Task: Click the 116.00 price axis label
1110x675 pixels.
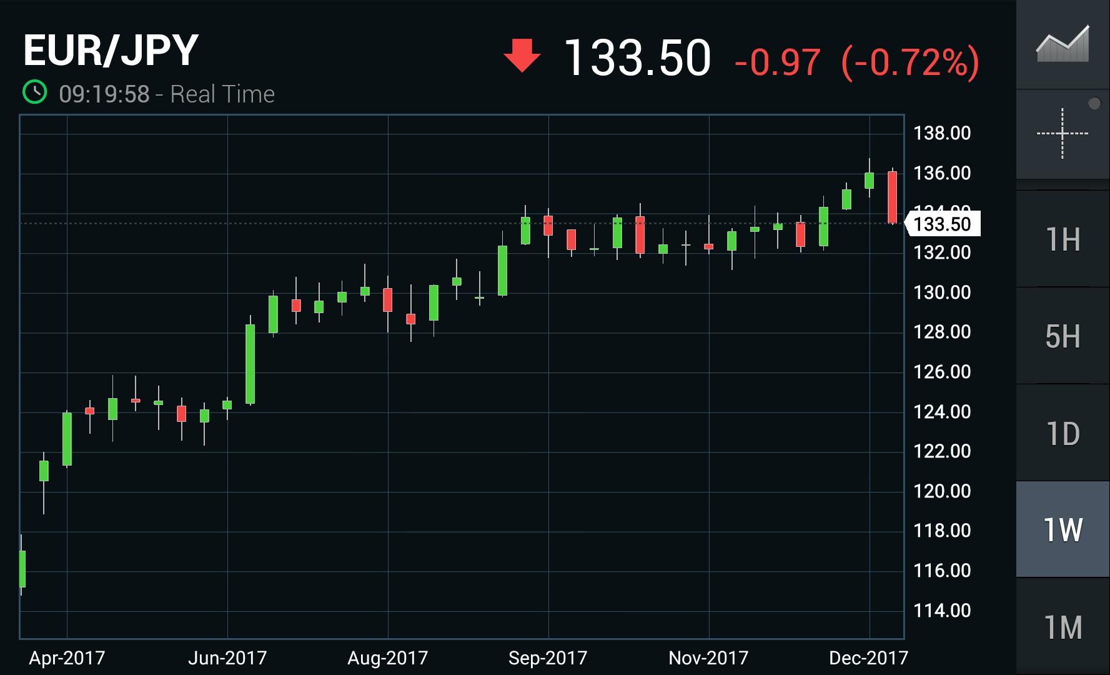Action: [942, 571]
